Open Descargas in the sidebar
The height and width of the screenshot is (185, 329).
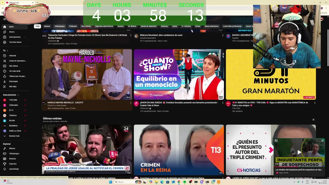tap(15, 81)
